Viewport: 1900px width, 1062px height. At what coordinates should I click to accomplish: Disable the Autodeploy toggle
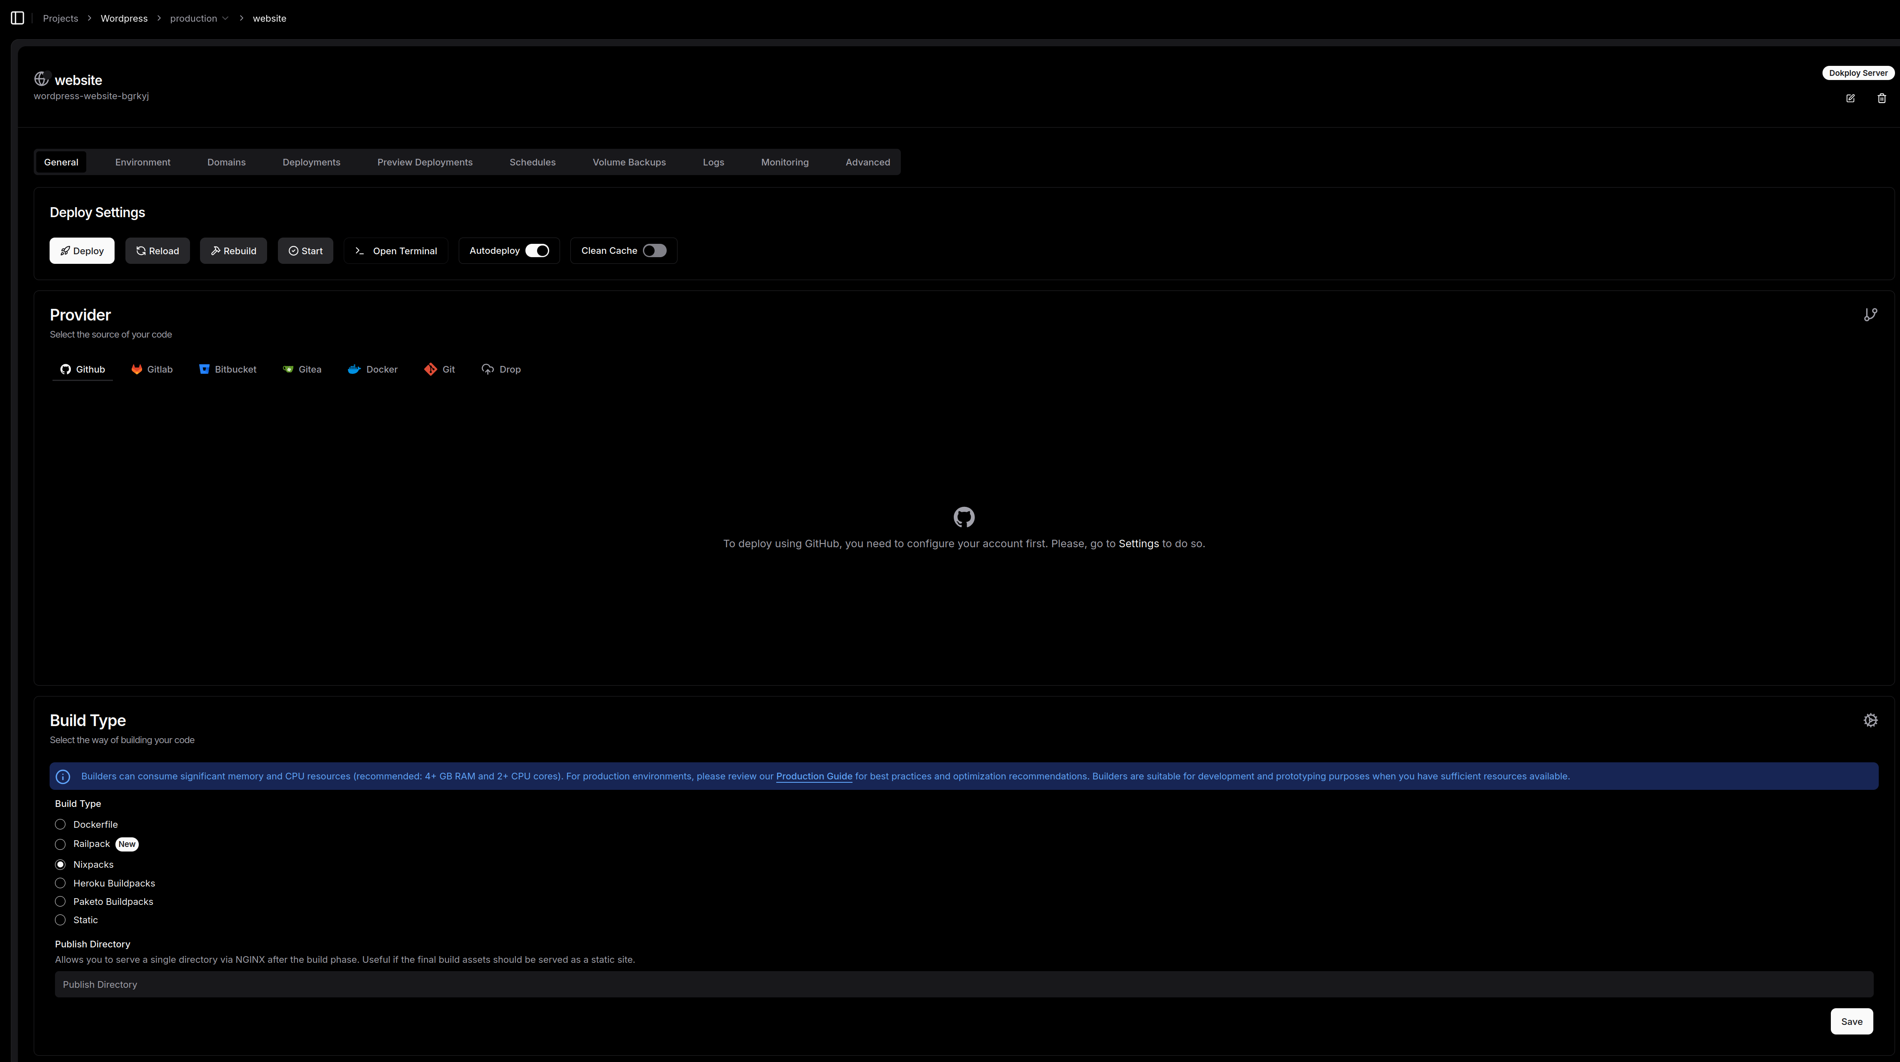[x=537, y=251]
